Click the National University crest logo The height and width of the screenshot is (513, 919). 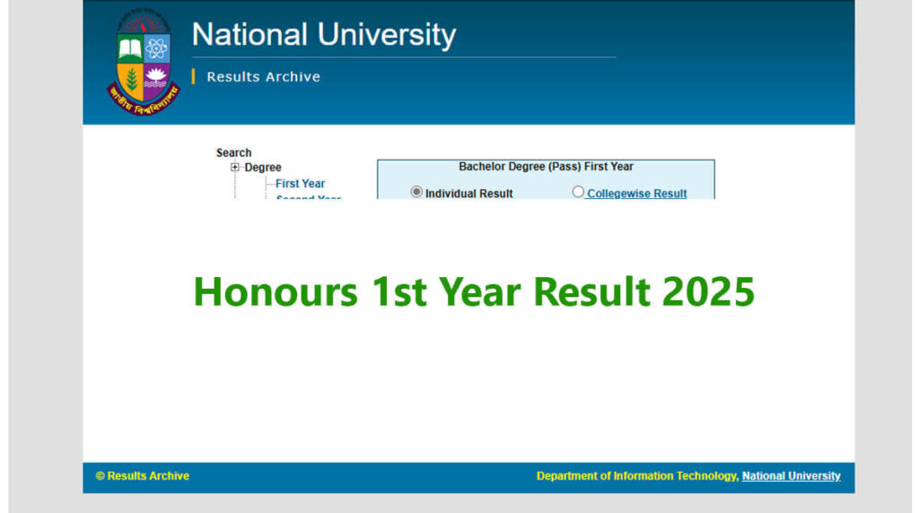(x=143, y=62)
